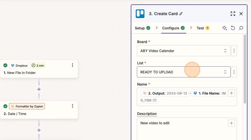Go to the Test tab

tap(203, 28)
